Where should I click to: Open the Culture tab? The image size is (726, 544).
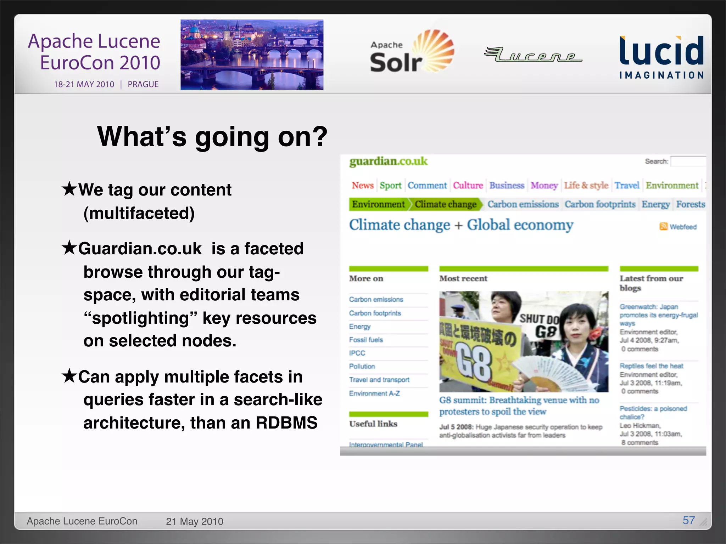pyautogui.click(x=468, y=185)
